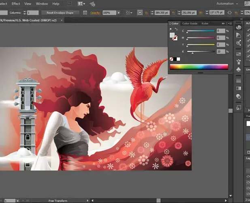Click the Opacity link label
250x203 pixels.
pyautogui.click(x=95, y=13)
